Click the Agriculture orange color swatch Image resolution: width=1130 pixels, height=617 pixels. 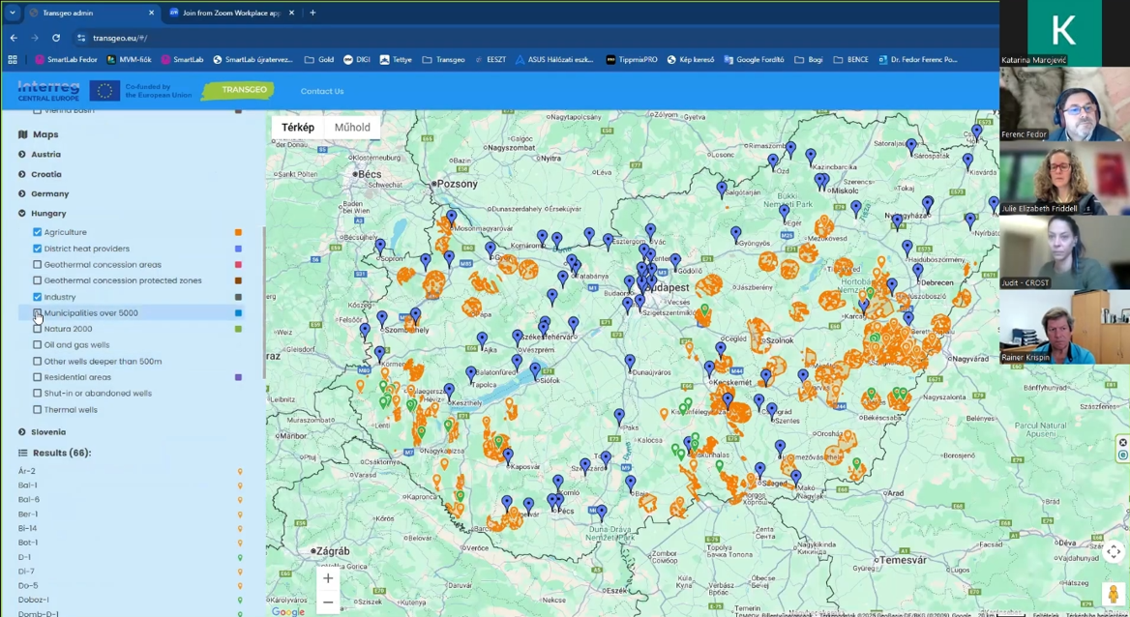[x=239, y=232]
